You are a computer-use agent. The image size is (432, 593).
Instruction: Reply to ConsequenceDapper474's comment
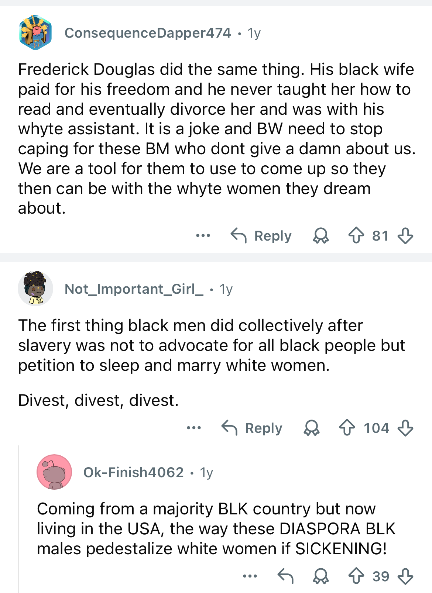pyautogui.click(x=261, y=235)
